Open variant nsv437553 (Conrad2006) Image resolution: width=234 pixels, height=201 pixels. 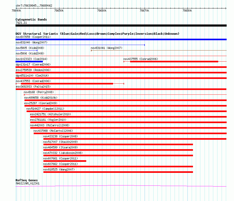click(x=33, y=81)
